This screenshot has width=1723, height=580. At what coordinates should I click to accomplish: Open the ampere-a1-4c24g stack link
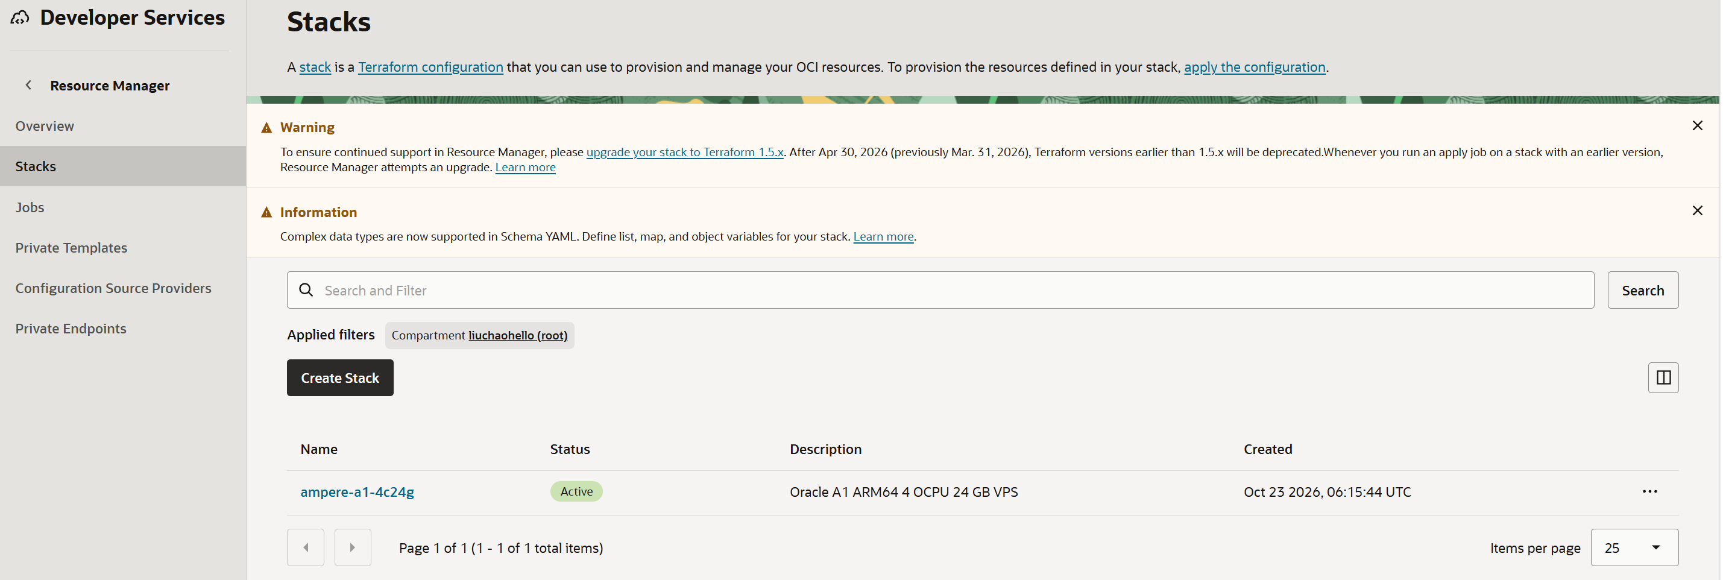pyautogui.click(x=357, y=492)
